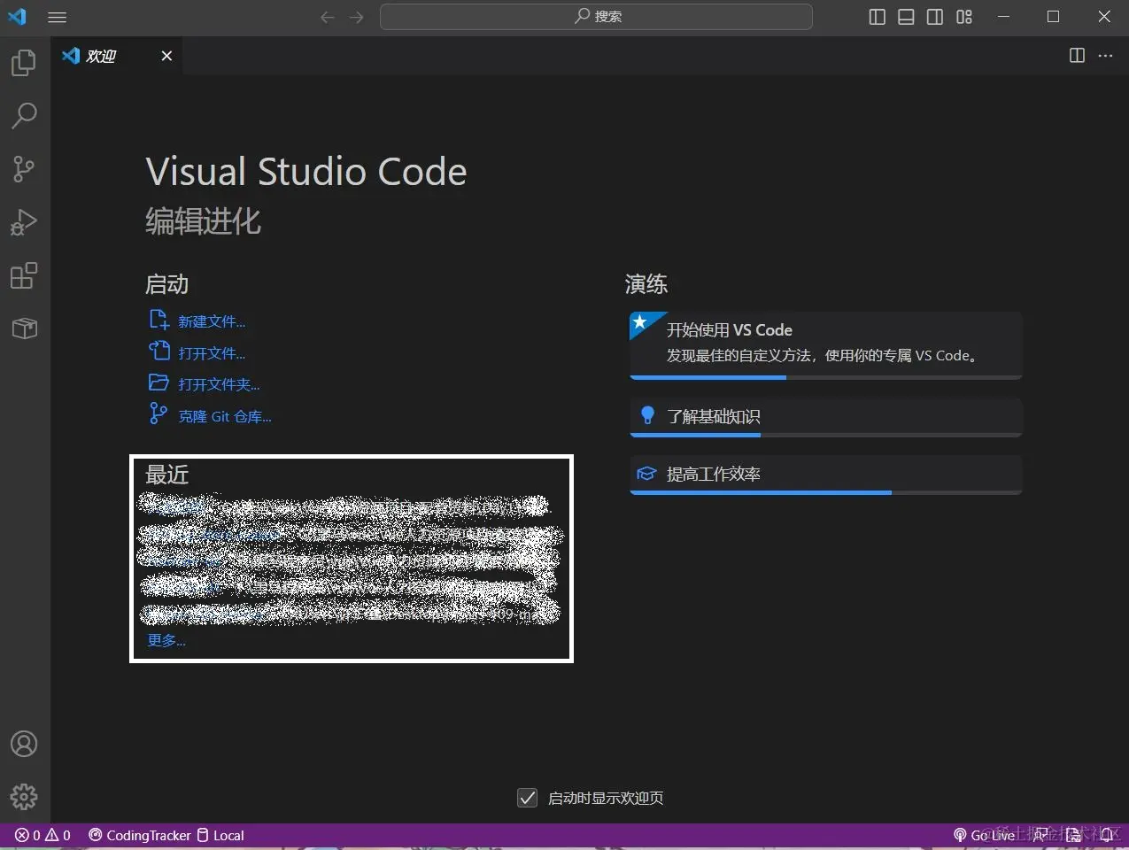Click the git branch icon beside 克隆 Git 仓库
This screenshot has width=1129, height=850.
(158, 413)
